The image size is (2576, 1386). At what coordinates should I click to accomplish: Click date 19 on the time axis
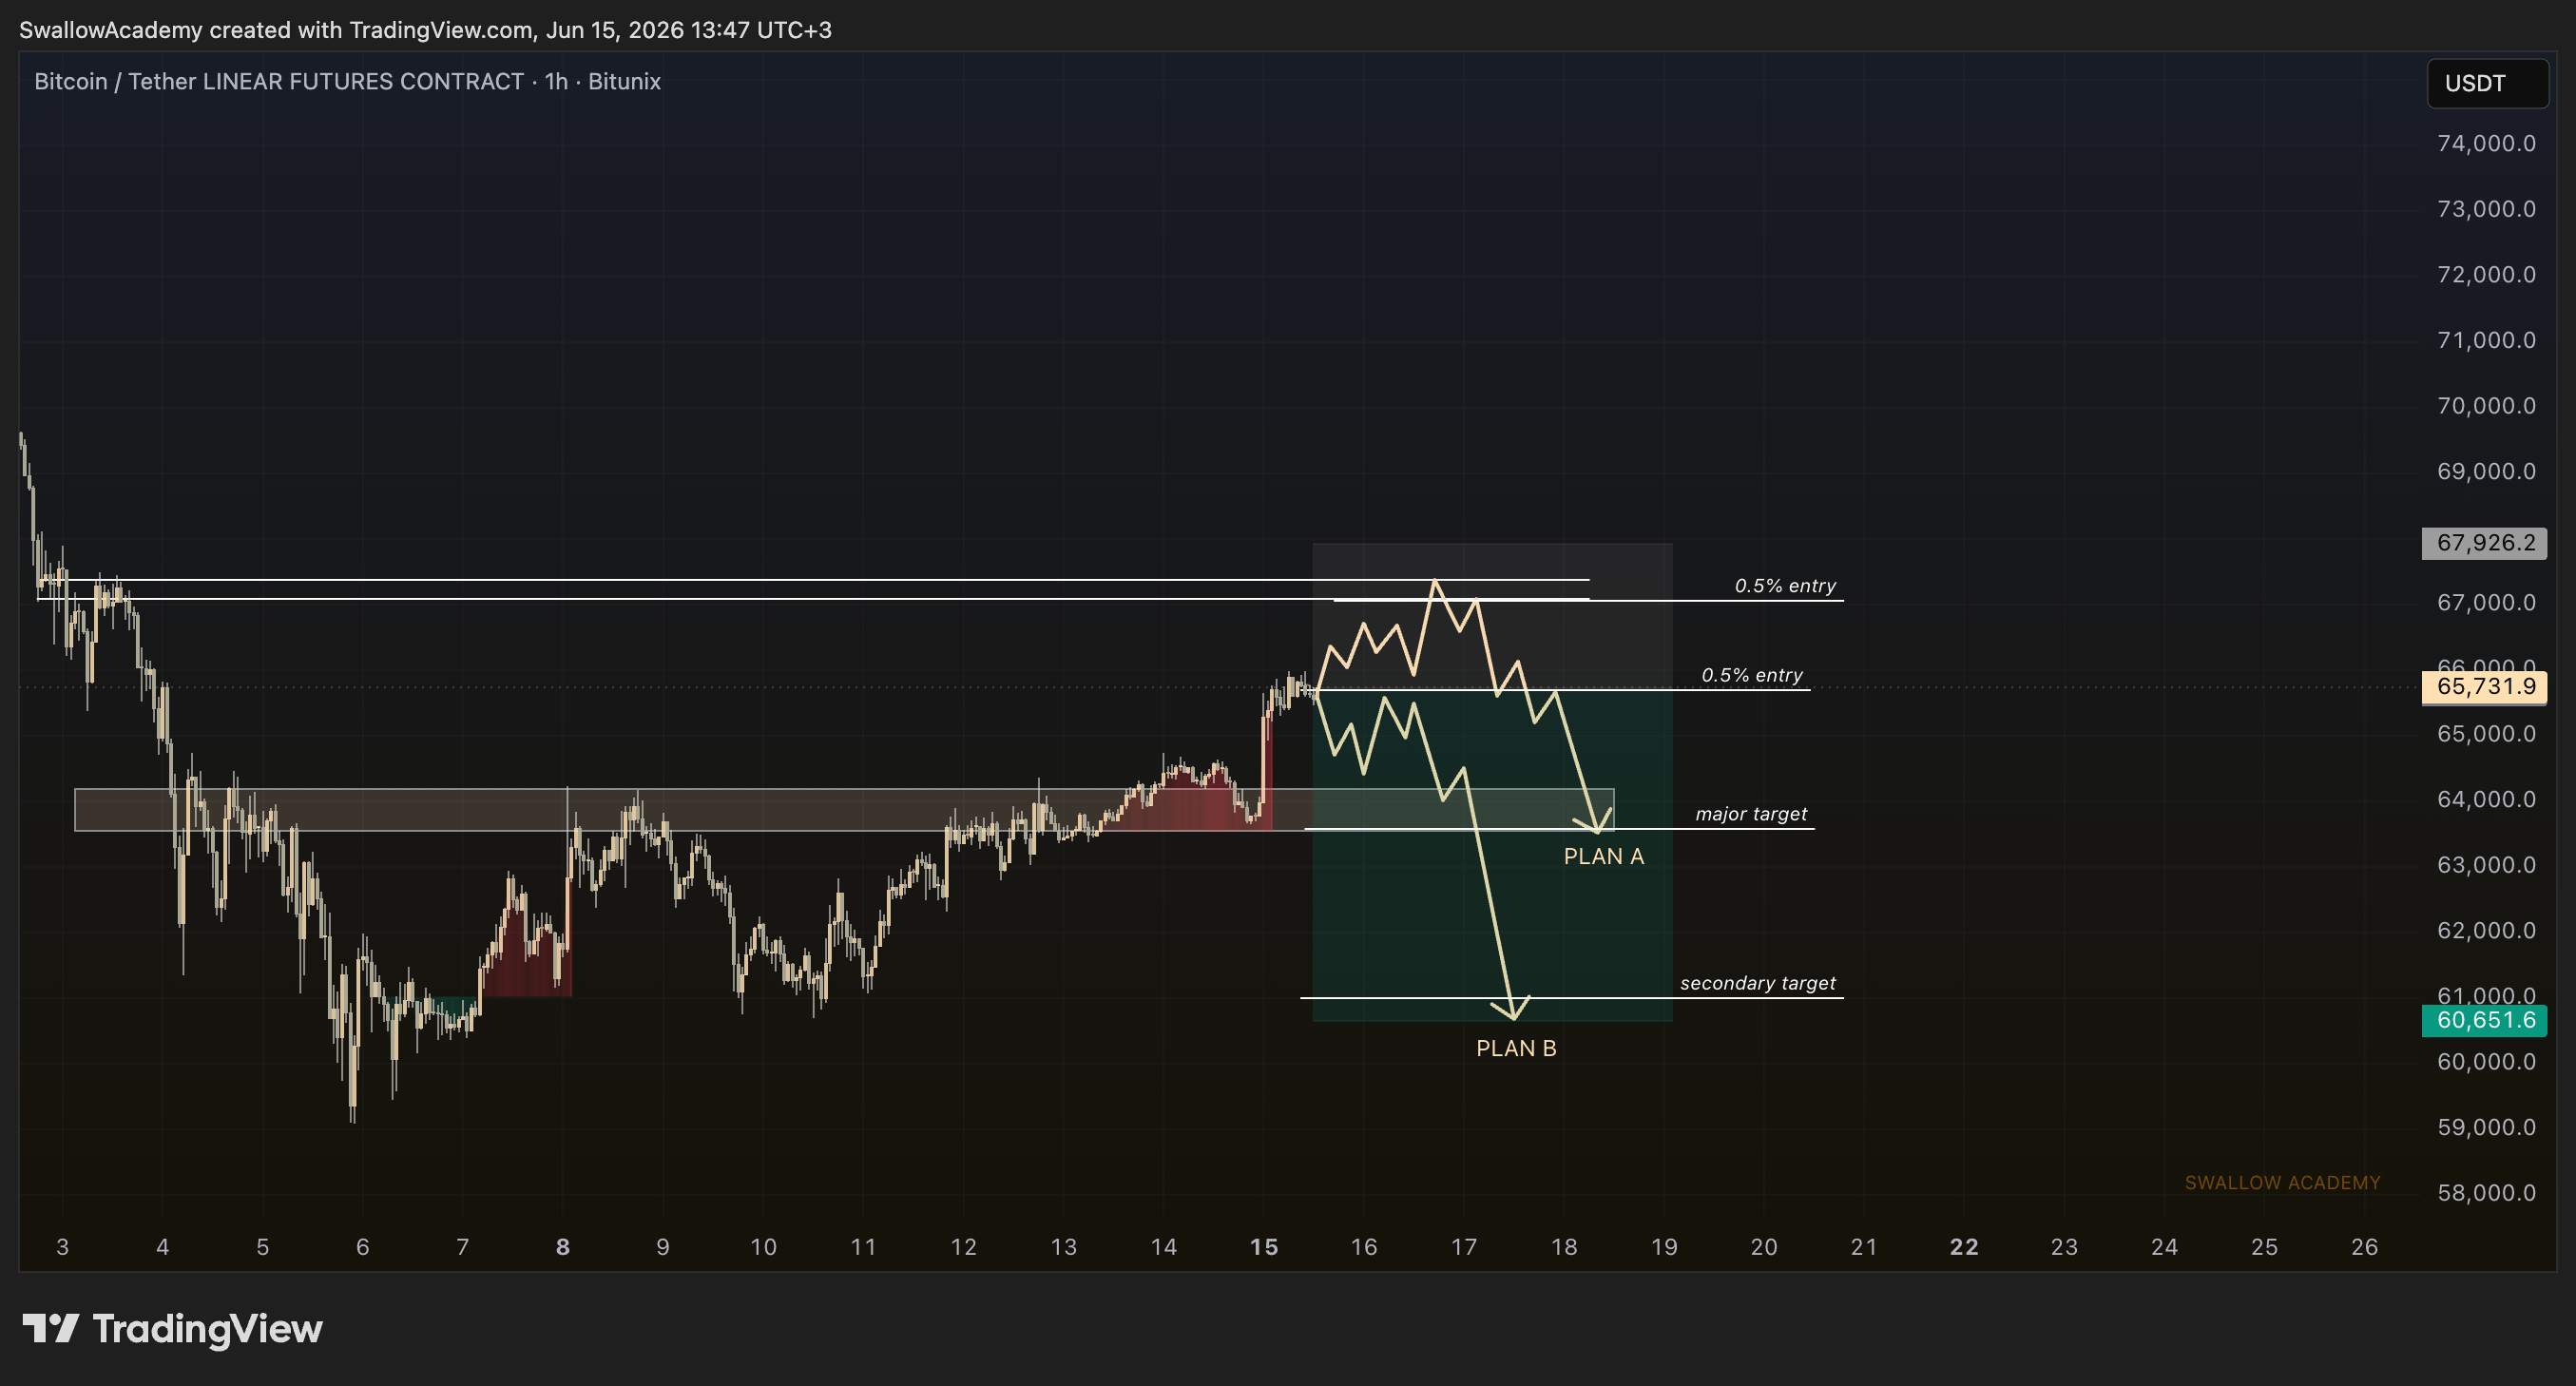pyautogui.click(x=1664, y=1247)
